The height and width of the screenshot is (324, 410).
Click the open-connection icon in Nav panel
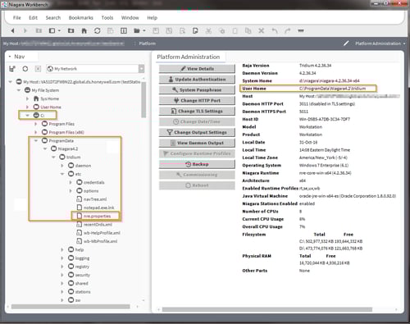[x=12, y=69]
